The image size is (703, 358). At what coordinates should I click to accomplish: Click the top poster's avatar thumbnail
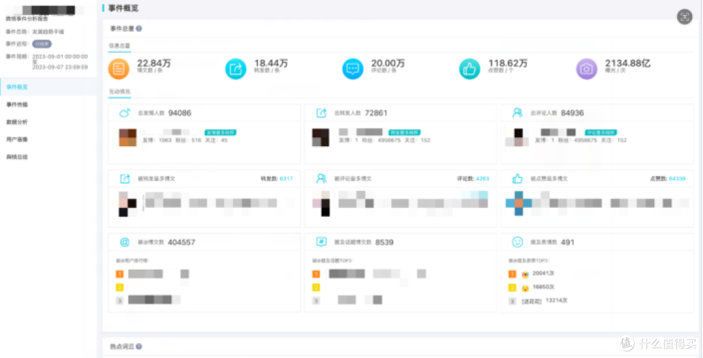tap(128, 137)
